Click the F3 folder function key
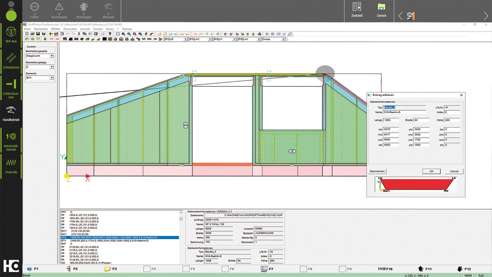492x277 pixels. (x=111, y=269)
